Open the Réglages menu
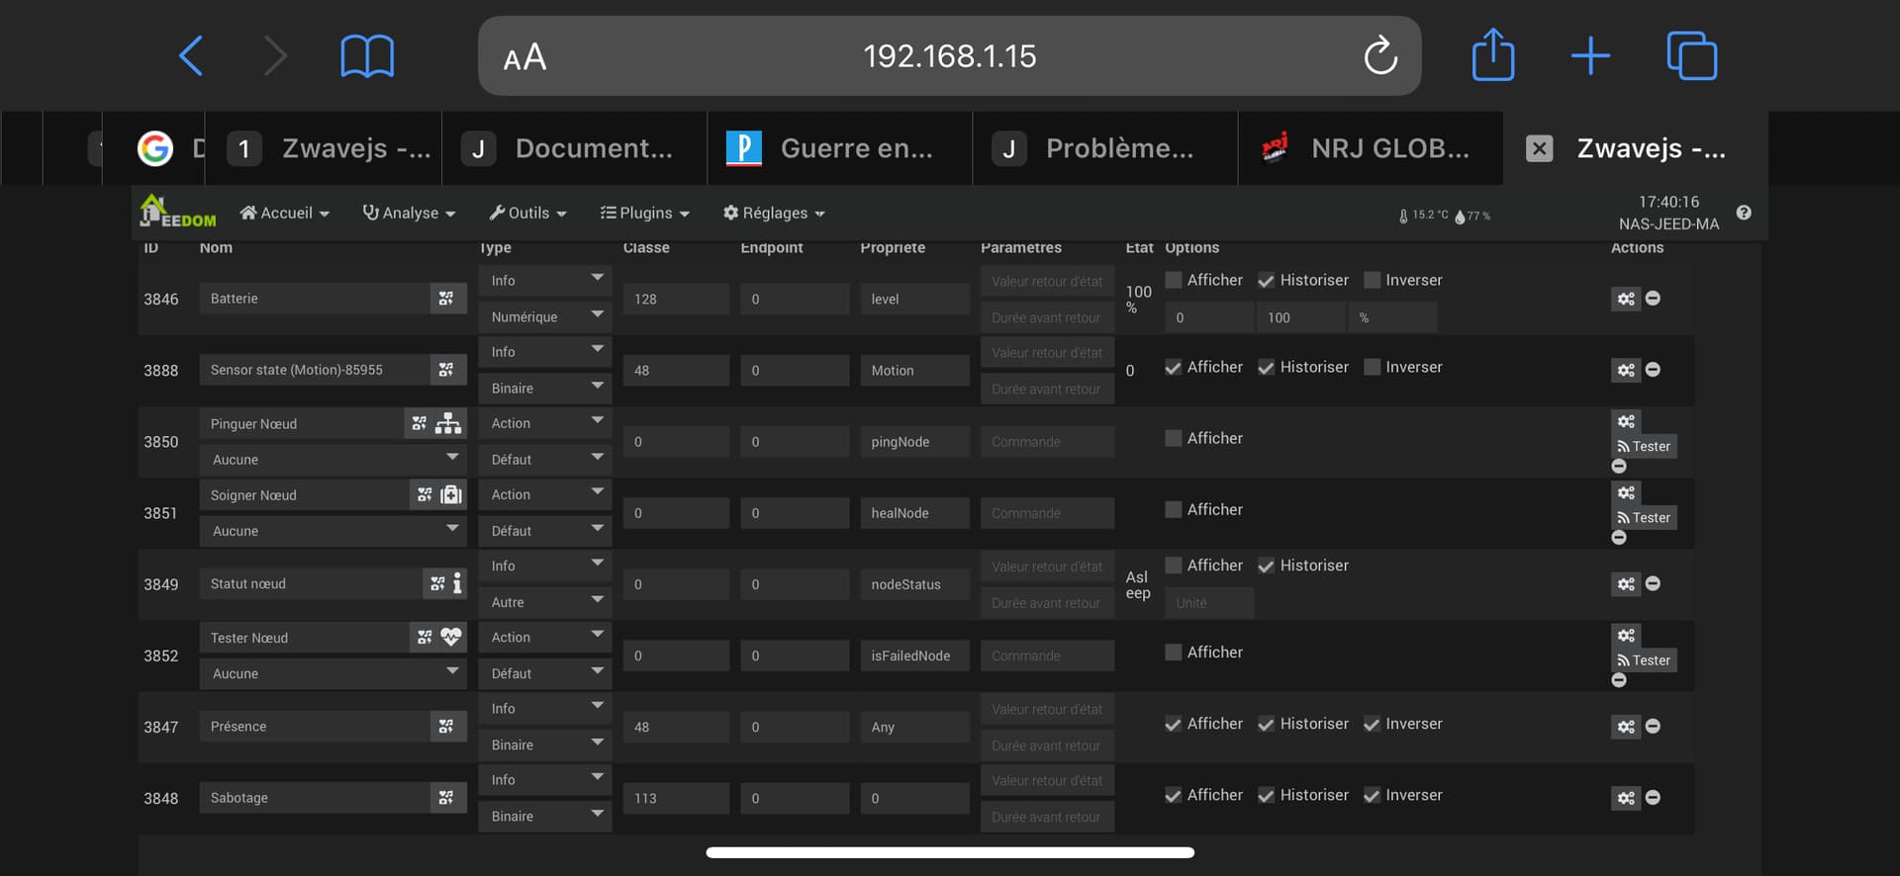1900x876 pixels. click(774, 214)
